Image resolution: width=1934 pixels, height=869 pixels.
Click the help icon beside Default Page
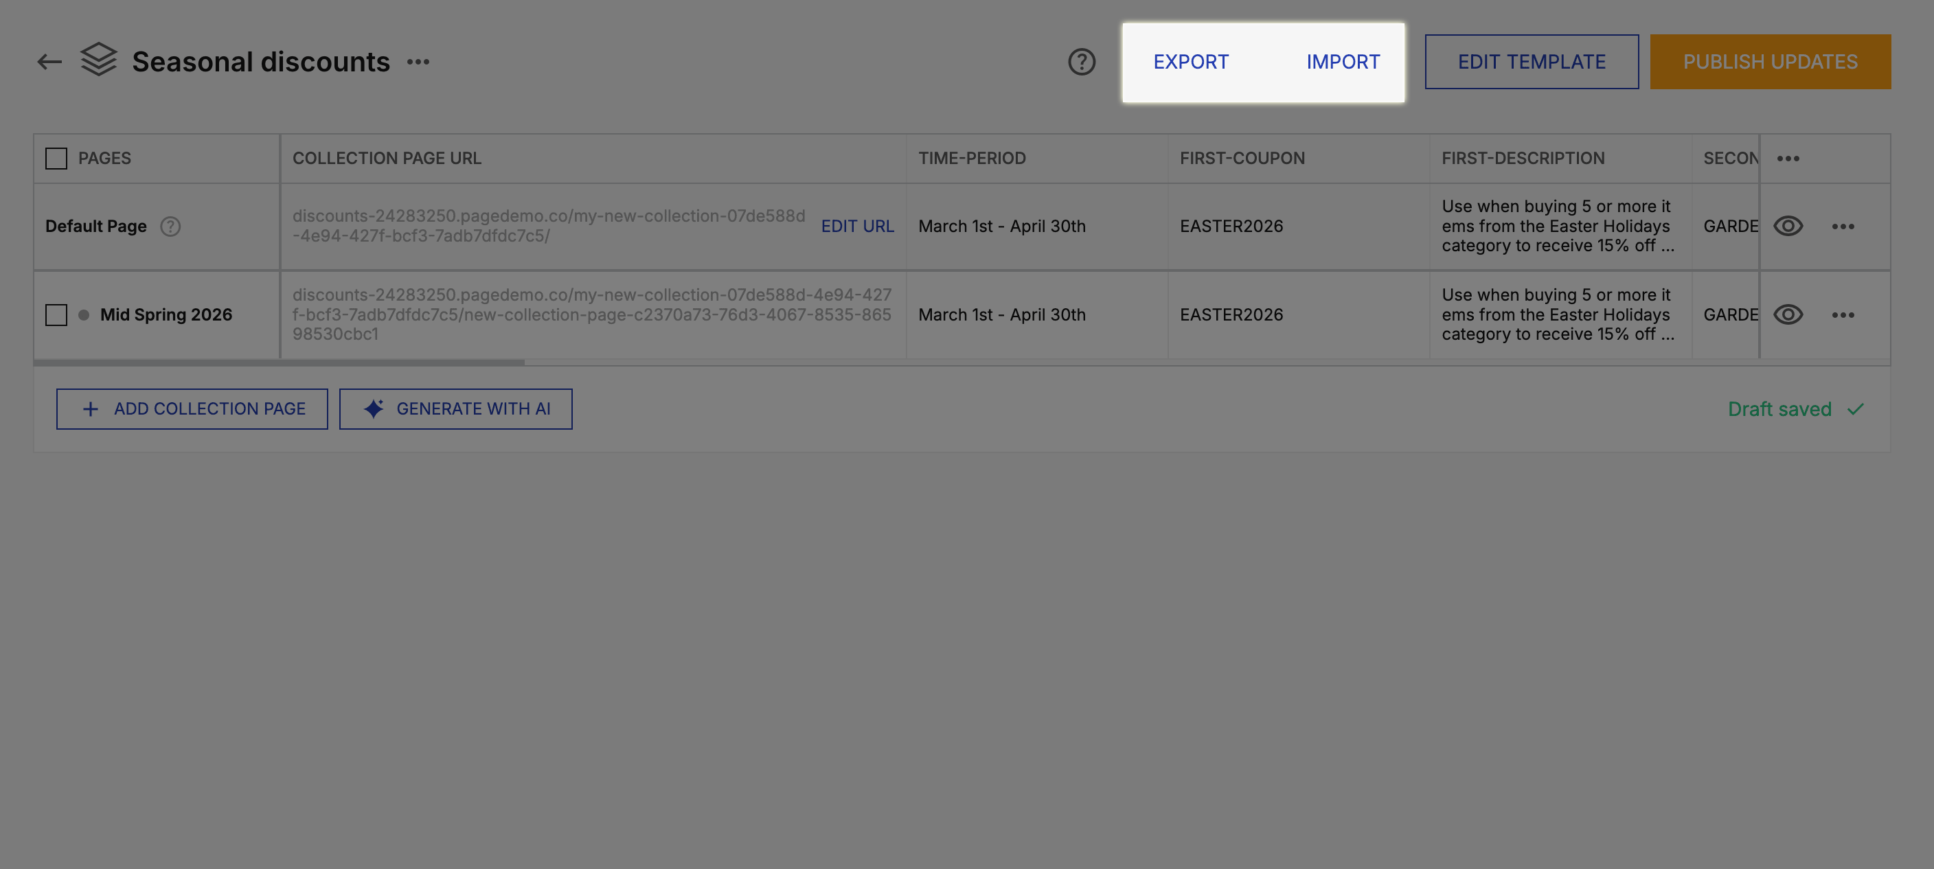point(170,225)
